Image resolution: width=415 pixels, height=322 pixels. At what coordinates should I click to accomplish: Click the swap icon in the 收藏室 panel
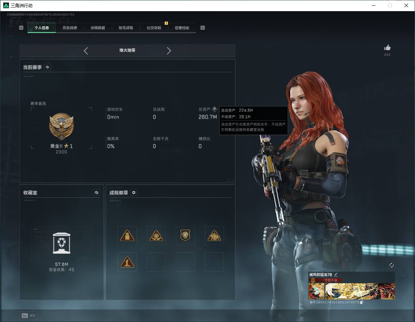tap(97, 193)
